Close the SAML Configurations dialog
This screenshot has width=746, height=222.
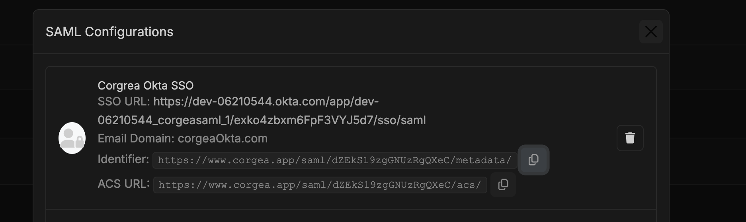tap(651, 31)
